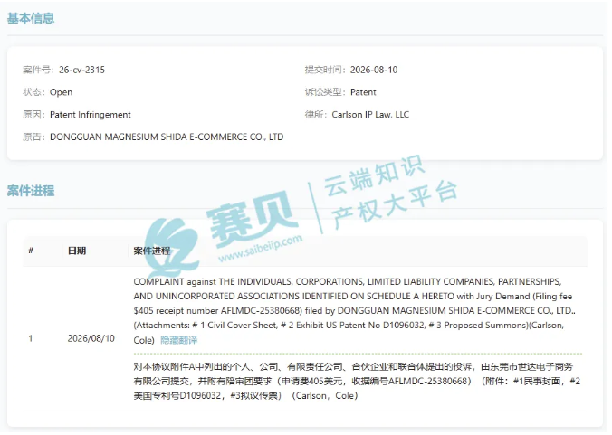Click docket entry number 1

point(31,338)
